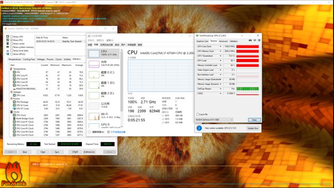Click the Update Now button
This screenshot has height=188, width=334.
[253, 128]
